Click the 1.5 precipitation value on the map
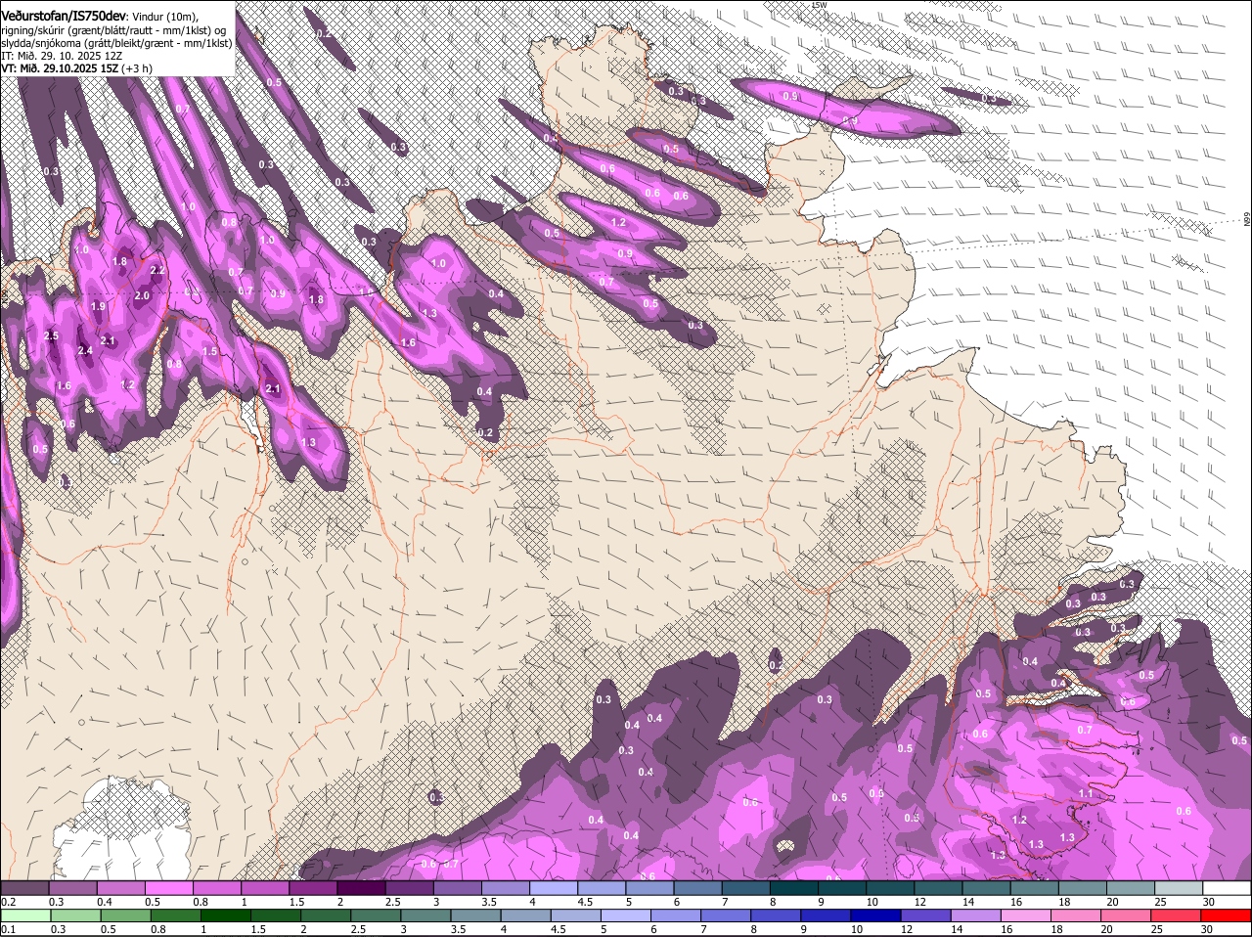Screen dimensions: 1252x937 pyautogui.click(x=209, y=352)
